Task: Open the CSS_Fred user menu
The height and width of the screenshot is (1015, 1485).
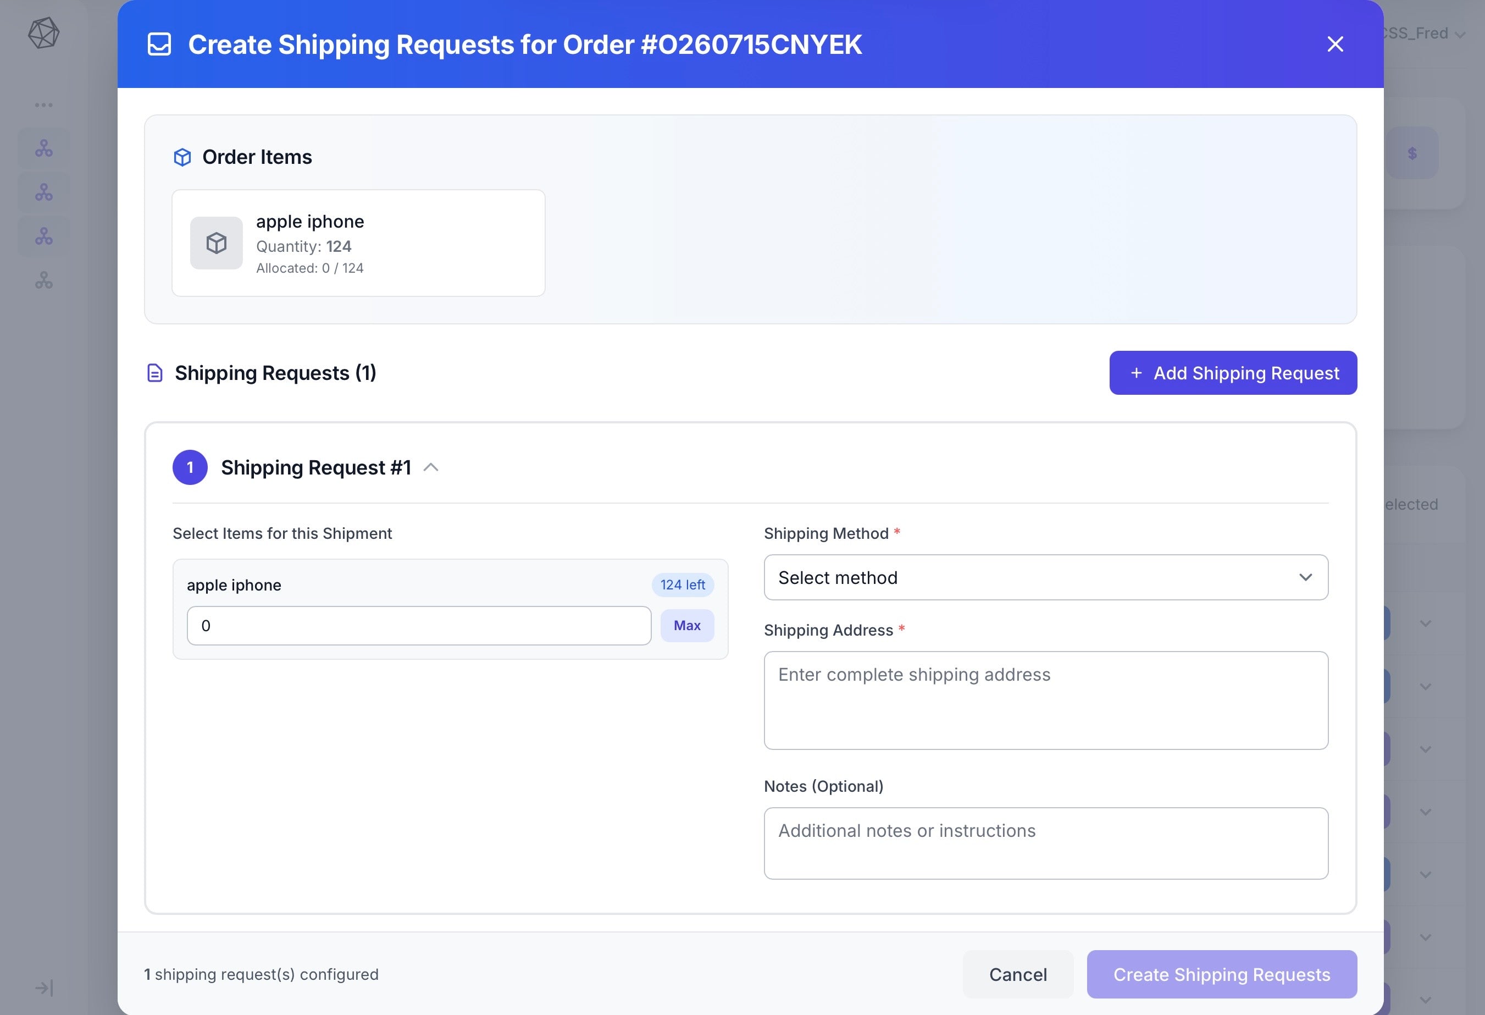Action: (1425, 33)
